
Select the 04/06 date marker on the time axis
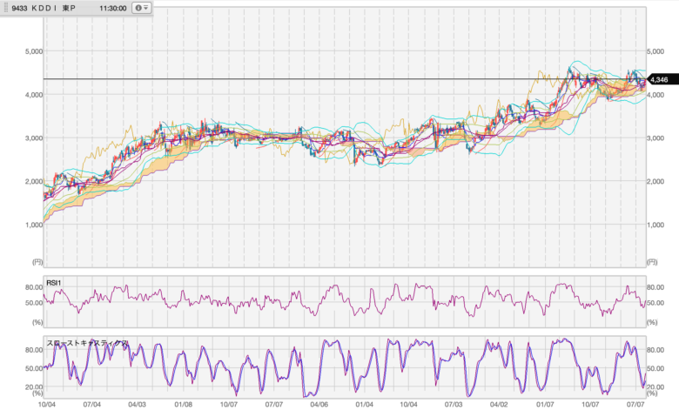pos(319,404)
